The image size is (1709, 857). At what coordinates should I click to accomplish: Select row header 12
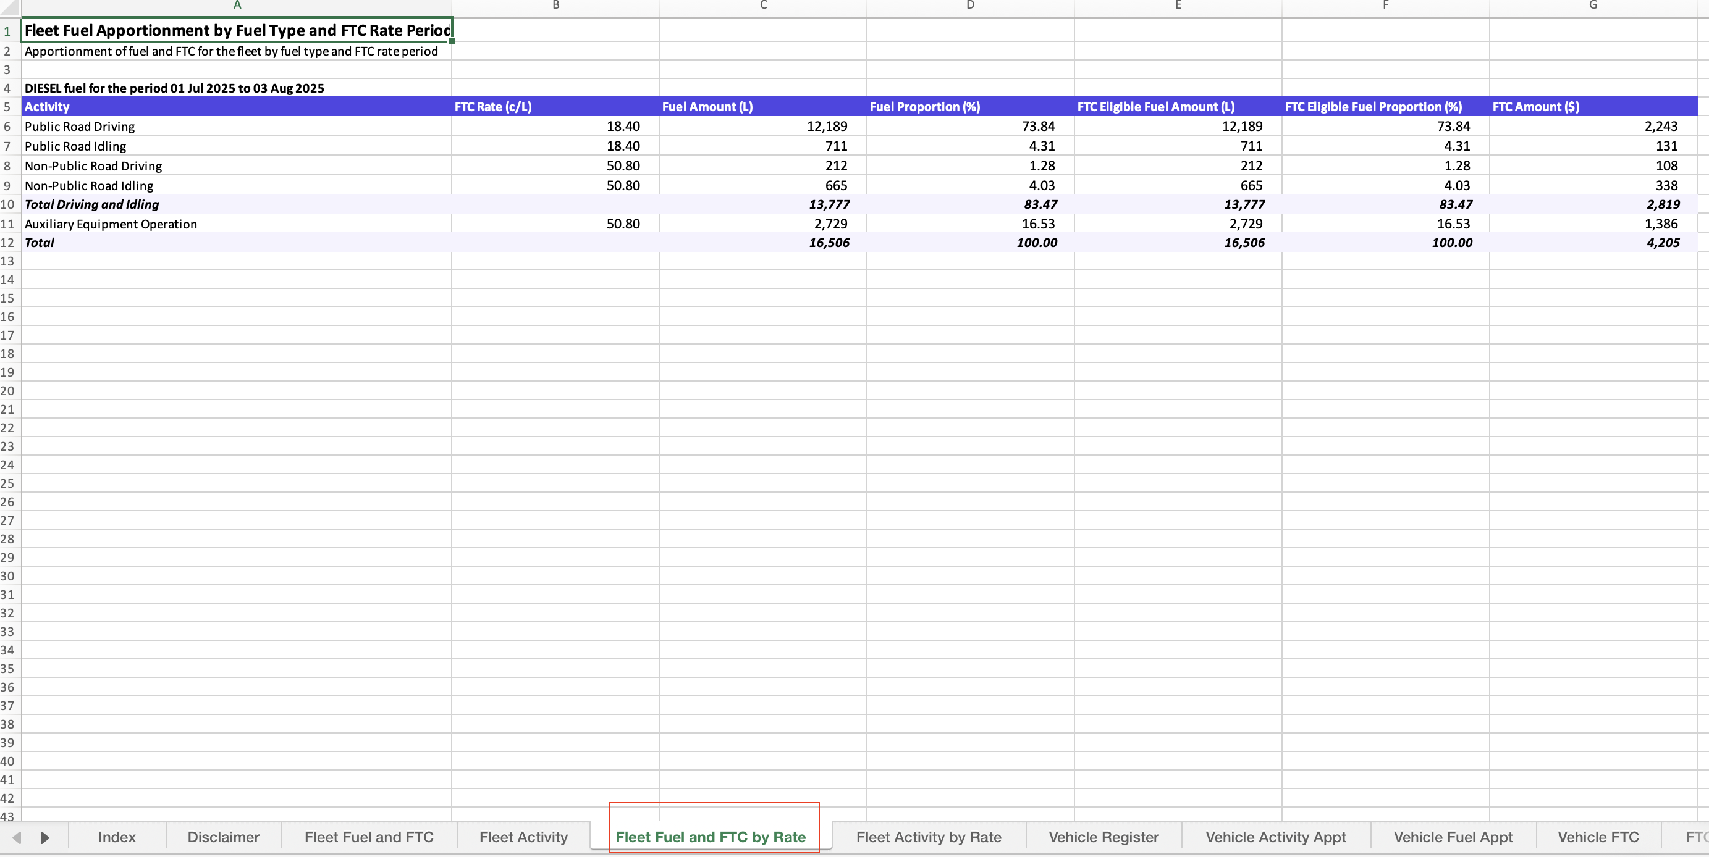[8, 243]
